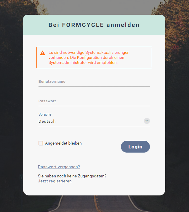Click the road background beneath the login card
The image size is (189, 212).
[95, 204]
